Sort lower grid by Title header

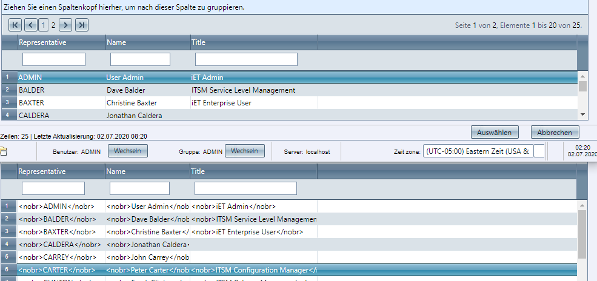tap(253, 171)
